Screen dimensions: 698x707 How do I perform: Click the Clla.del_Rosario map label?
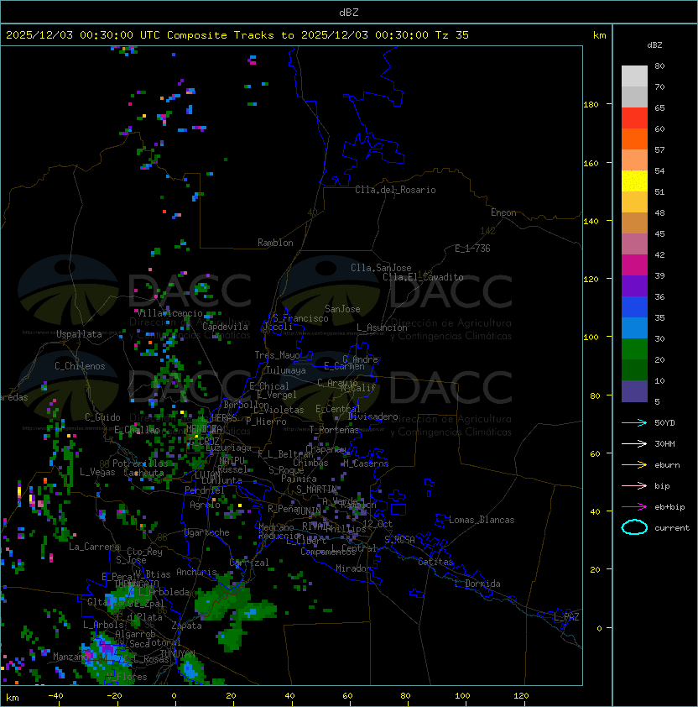tap(395, 190)
